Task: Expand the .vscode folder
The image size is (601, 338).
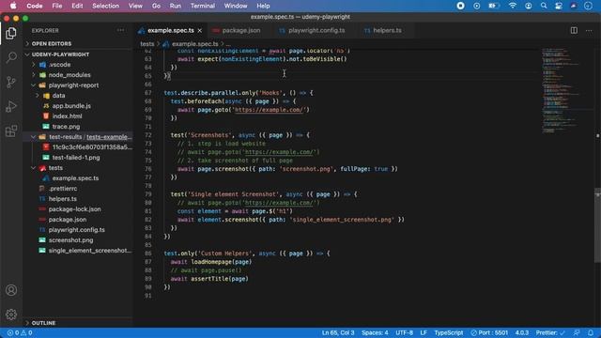Action: coord(59,65)
